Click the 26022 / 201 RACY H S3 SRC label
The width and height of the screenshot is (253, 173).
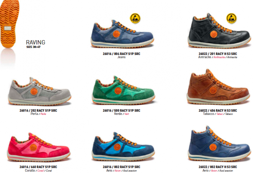point(218,54)
